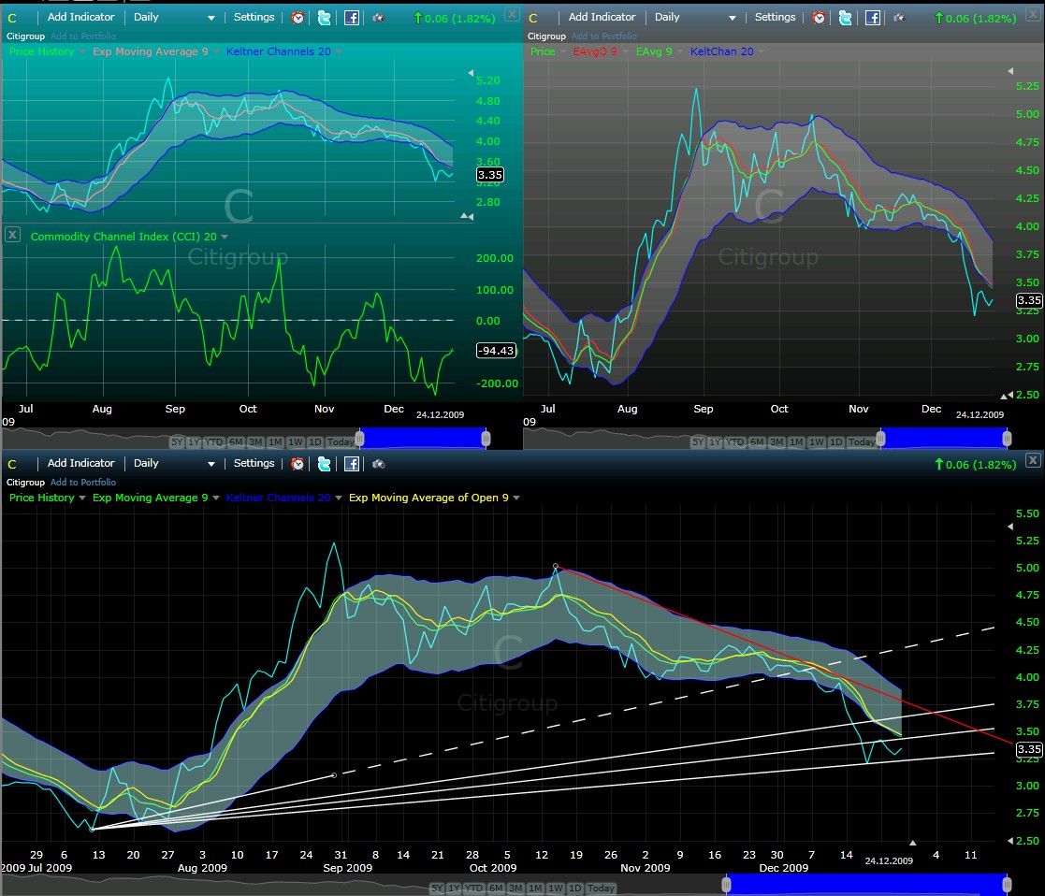The image size is (1045, 896).
Task: Expand Keltner Channels 20 menu in bottom chart
Action: click(339, 499)
